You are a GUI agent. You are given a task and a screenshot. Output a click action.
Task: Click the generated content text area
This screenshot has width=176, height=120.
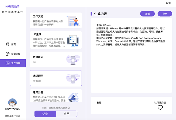(131, 56)
